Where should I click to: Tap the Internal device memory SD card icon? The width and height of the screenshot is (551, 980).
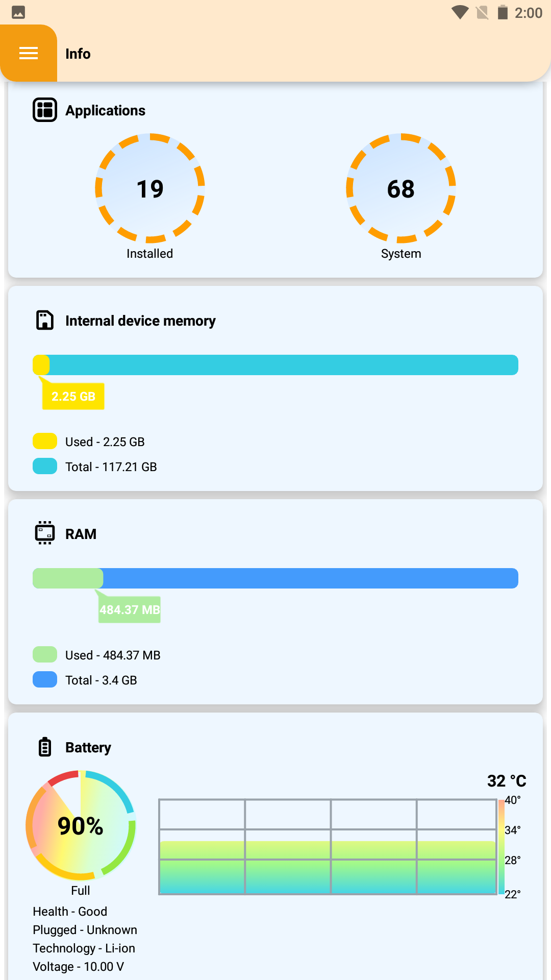pos(45,320)
